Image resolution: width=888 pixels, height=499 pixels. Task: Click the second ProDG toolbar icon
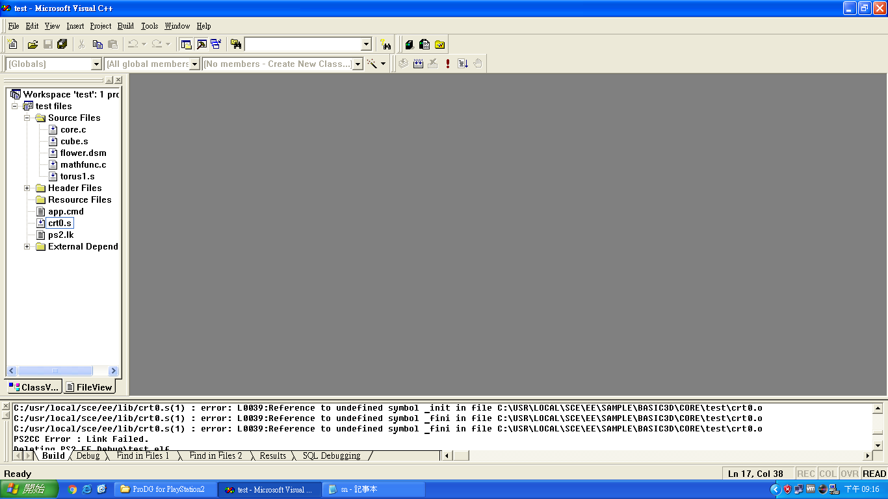pyautogui.click(x=424, y=44)
